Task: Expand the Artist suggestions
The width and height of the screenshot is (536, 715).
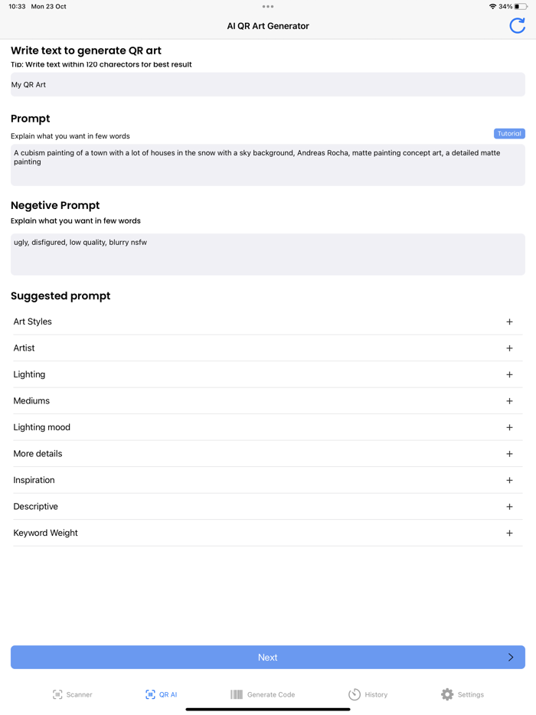Action: [509, 348]
